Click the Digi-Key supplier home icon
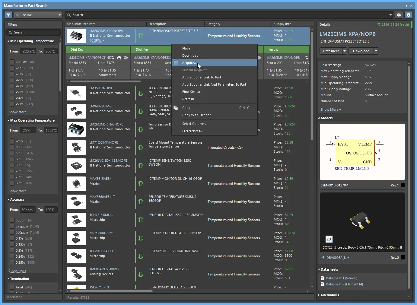 click(119, 58)
